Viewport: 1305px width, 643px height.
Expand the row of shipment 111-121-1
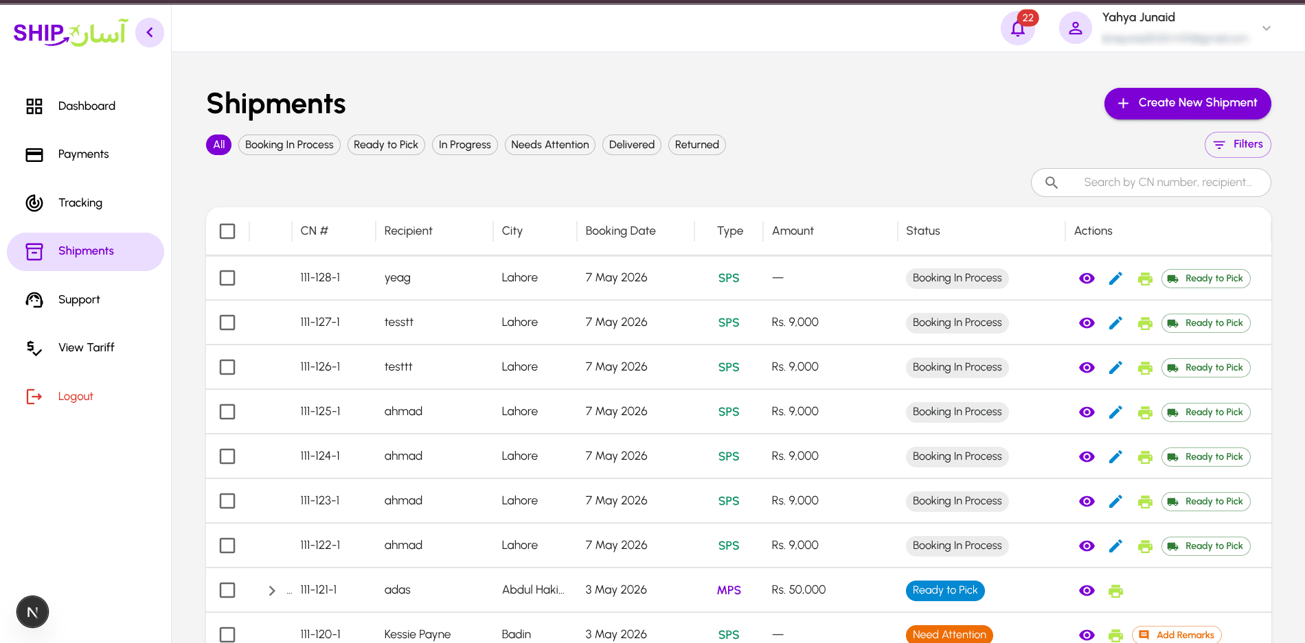(x=272, y=591)
